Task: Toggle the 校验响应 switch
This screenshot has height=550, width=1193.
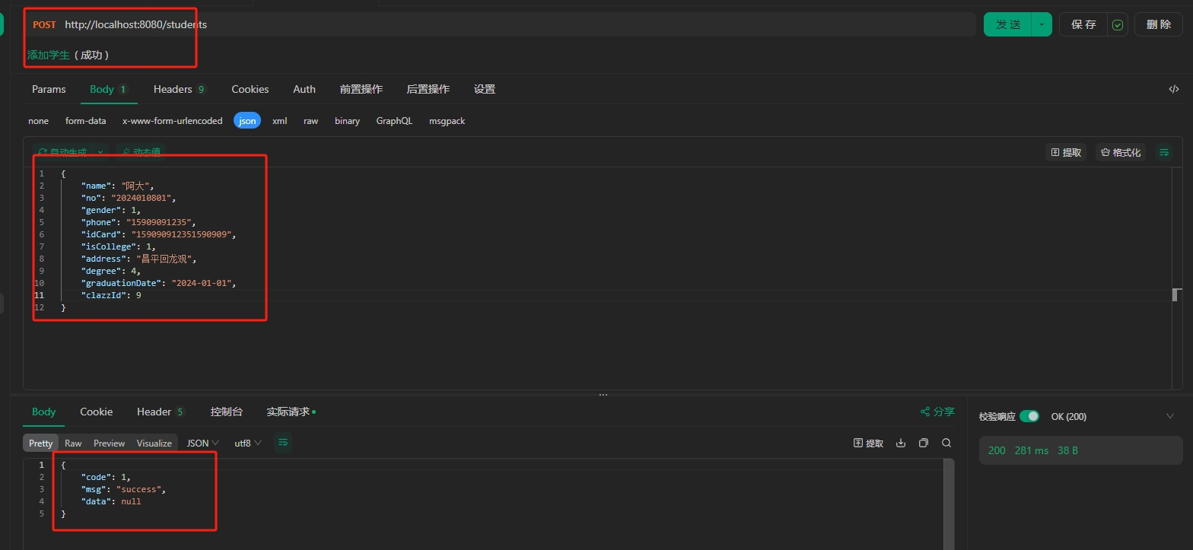Action: click(1029, 416)
